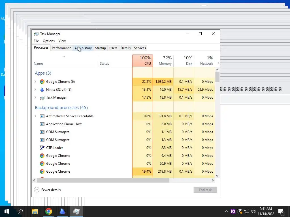Click the taskbar clock showing 9:41 AM
The width and height of the screenshot is (290, 217).
coord(266,211)
